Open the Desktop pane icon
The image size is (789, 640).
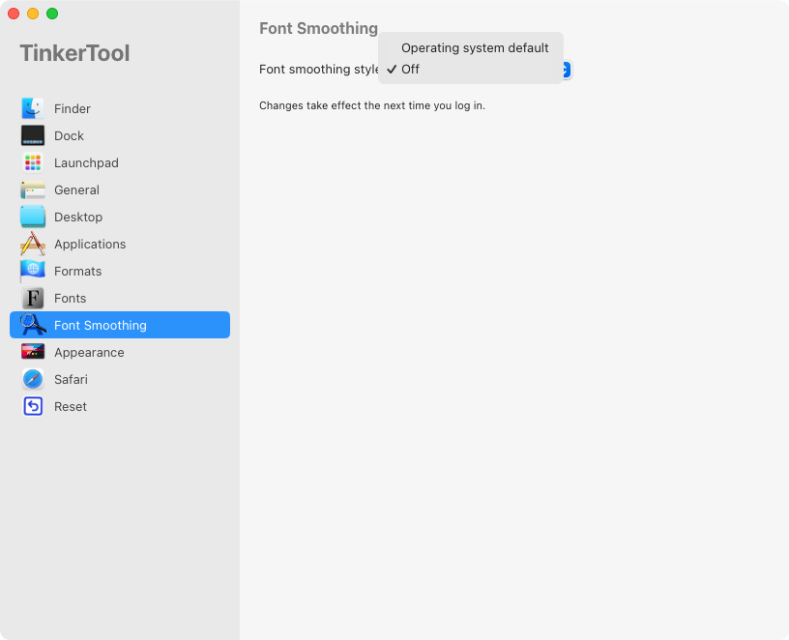click(x=33, y=218)
